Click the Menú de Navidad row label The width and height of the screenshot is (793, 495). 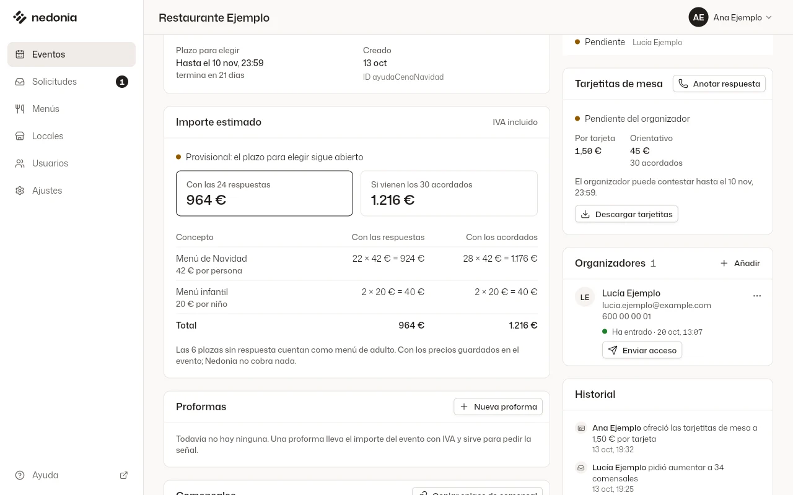point(211,259)
